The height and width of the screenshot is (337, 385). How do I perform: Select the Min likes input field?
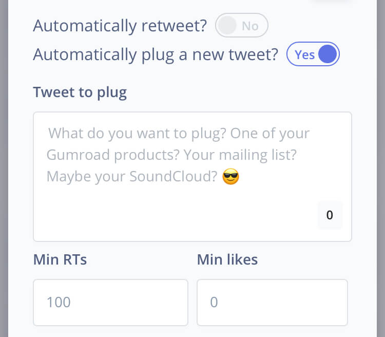pos(272,302)
